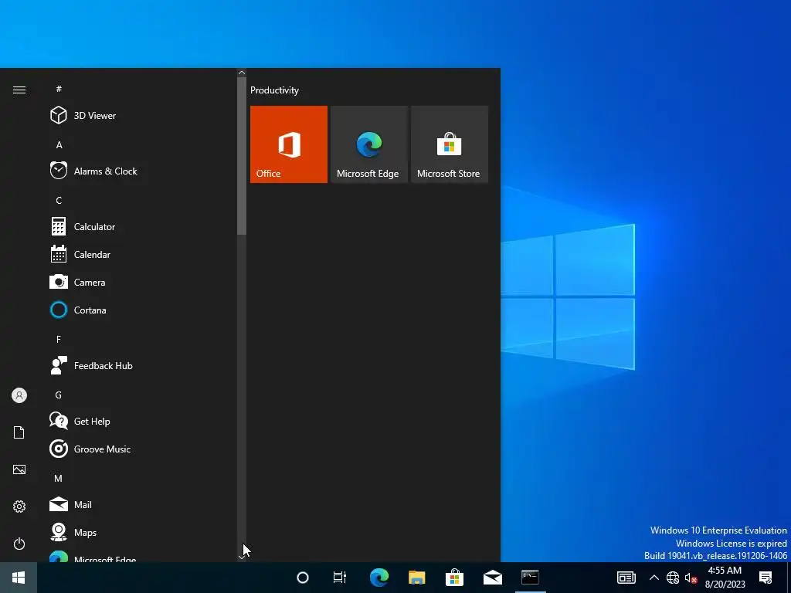Open Microsoft Edge from the taskbar
The image size is (791, 593).
[379, 578]
